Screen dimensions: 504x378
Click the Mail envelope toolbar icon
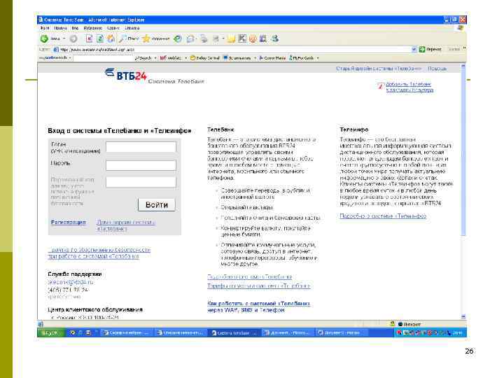(190, 39)
